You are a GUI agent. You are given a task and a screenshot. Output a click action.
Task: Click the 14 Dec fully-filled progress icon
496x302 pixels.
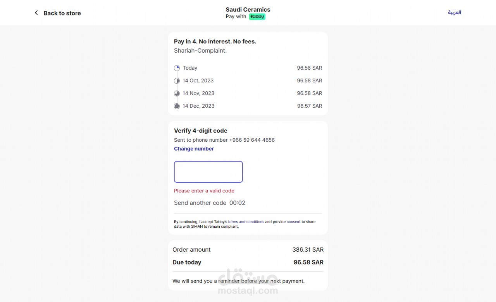point(177,106)
